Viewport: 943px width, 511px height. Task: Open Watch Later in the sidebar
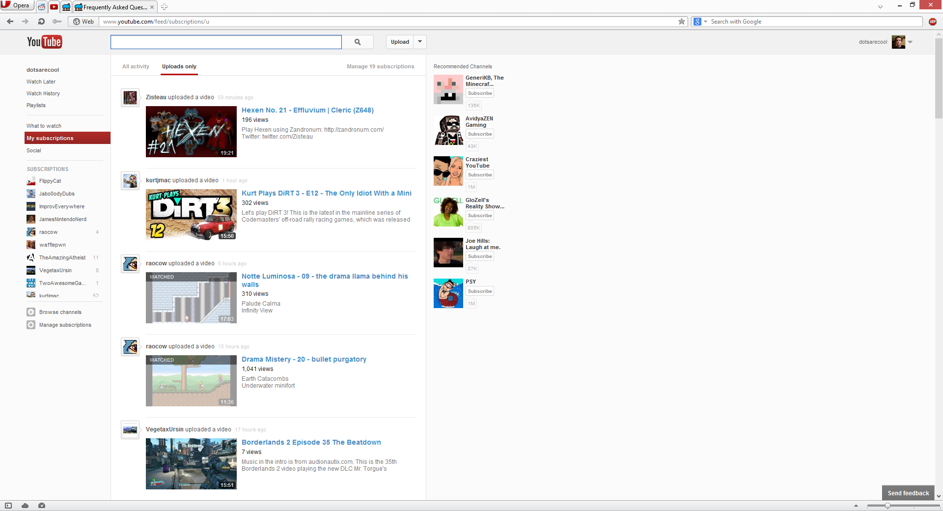[x=41, y=82]
